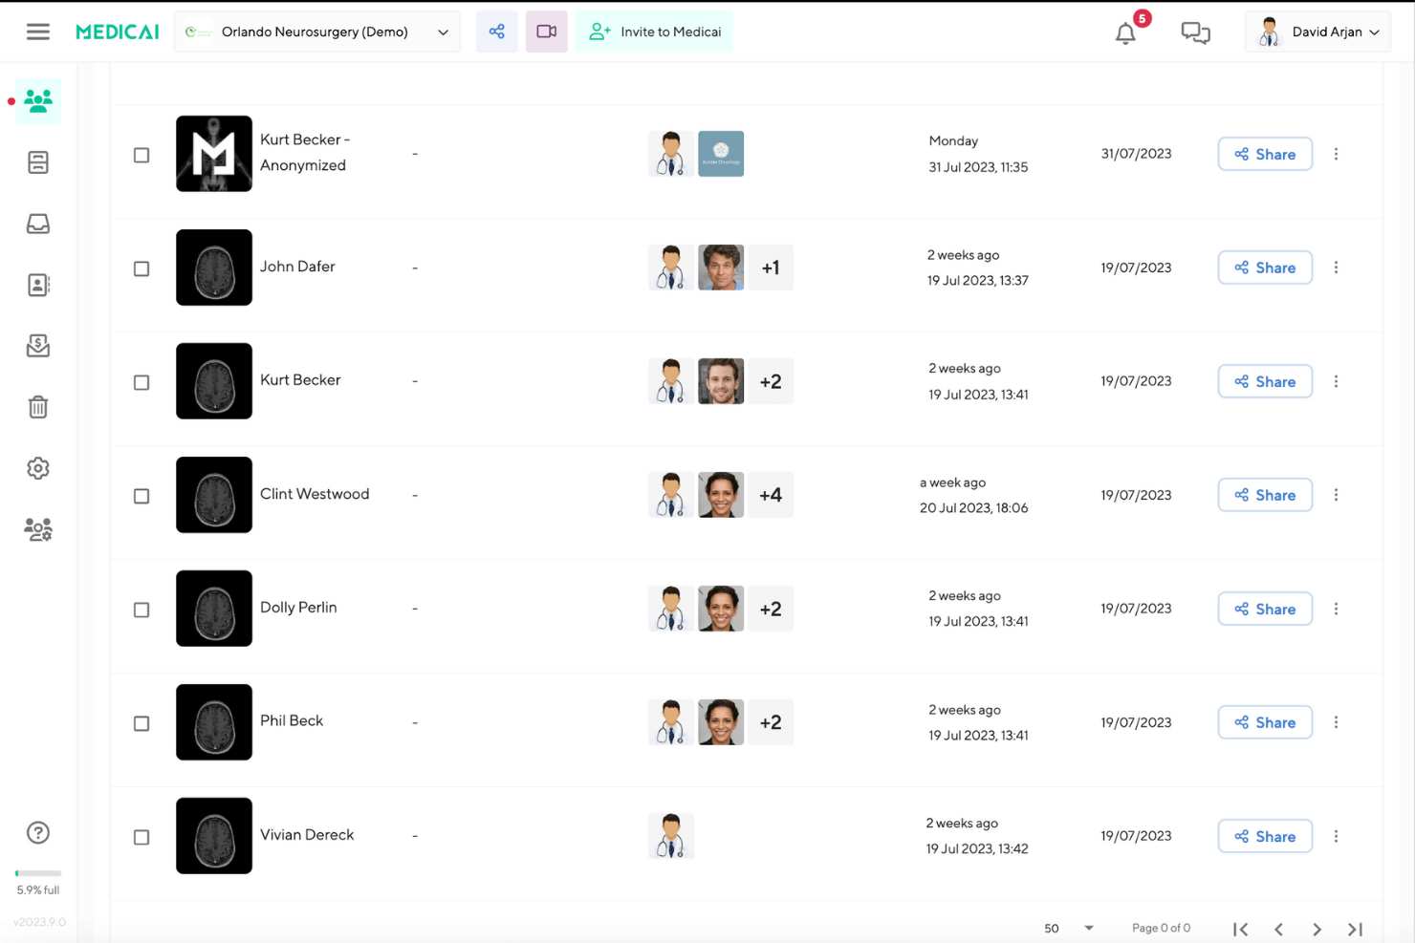Image resolution: width=1415 pixels, height=943 pixels.
Task: Start a video call from the top toolbar
Action: pyautogui.click(x=546, y=32)
